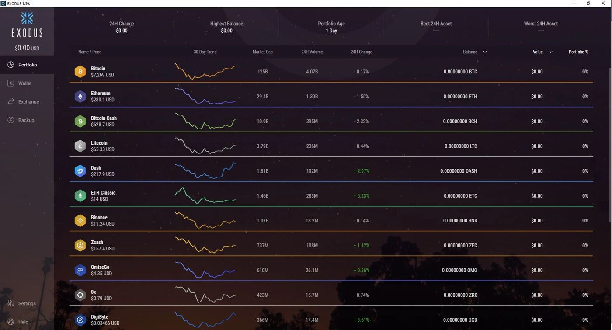The image size is (612, 330).
Task: Click the '0.00000000 BTC' balance
Action: click(460, 72)
